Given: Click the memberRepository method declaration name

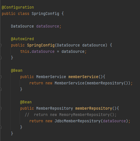Looking at the screenshot, I should [94, 109].
